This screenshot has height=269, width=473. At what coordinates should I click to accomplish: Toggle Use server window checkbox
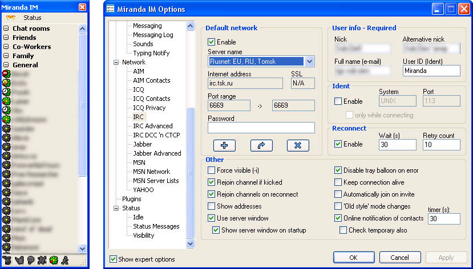(211, 218)
